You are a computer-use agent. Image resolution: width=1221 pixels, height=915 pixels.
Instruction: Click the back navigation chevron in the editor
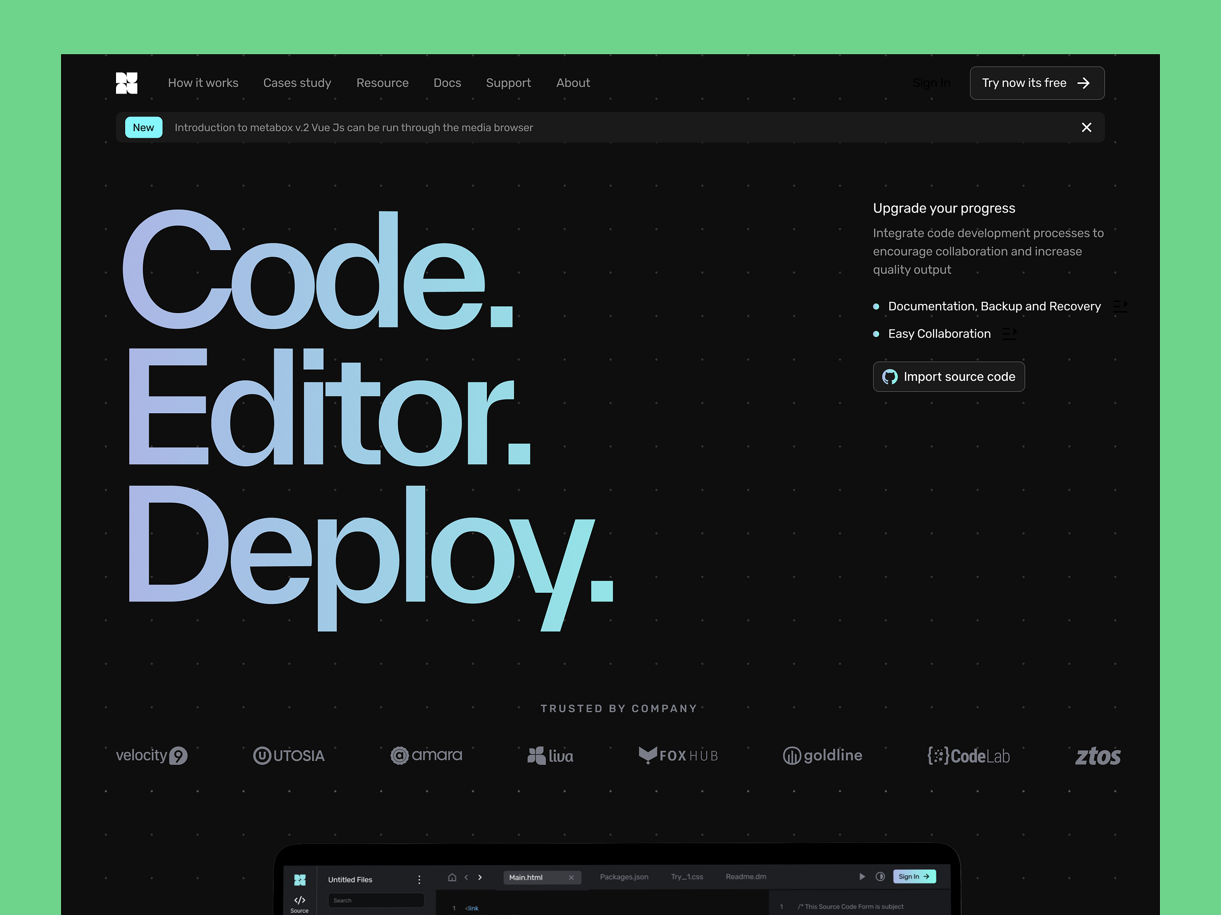(x=467, y=878)
